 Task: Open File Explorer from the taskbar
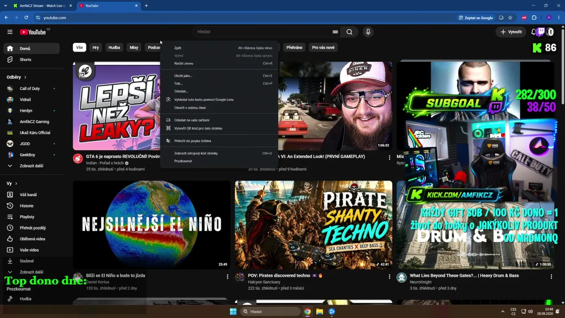click(x=320, y=311)
